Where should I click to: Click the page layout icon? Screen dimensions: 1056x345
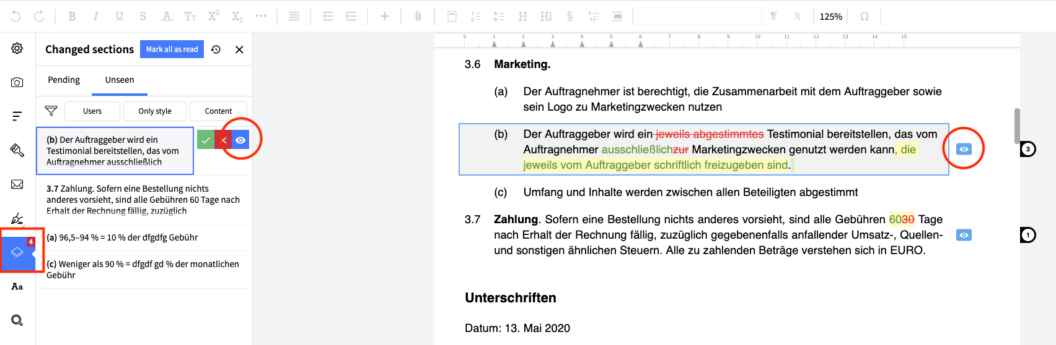[452, 16]
